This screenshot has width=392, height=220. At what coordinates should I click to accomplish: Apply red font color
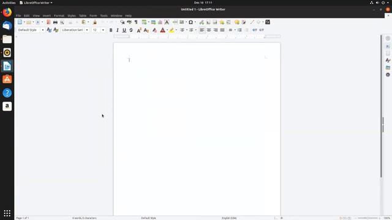(162, 30)
